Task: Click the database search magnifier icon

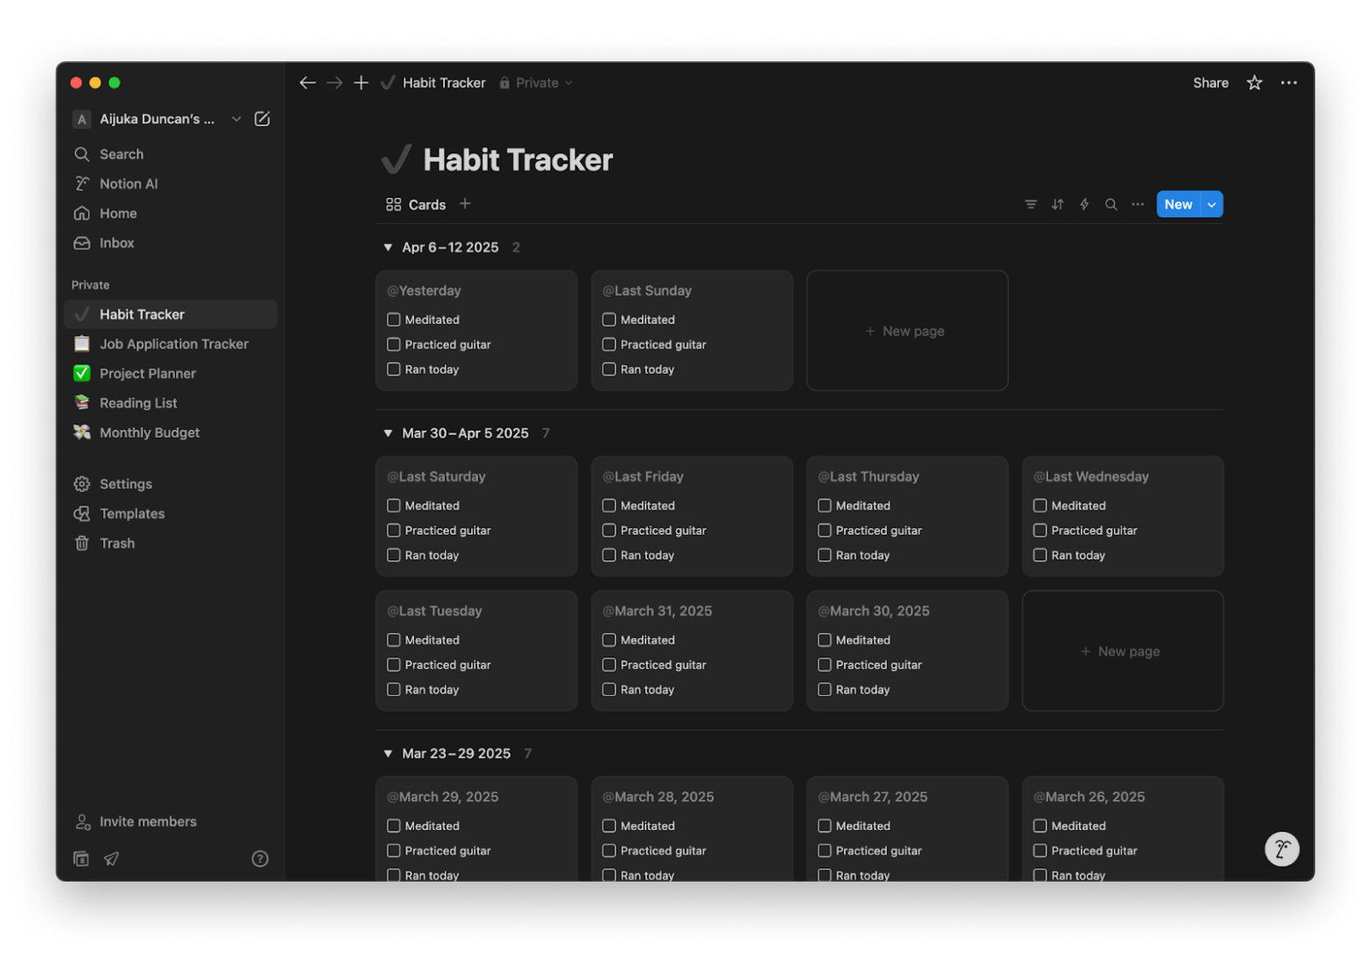Action: (x=1111, y=204)
